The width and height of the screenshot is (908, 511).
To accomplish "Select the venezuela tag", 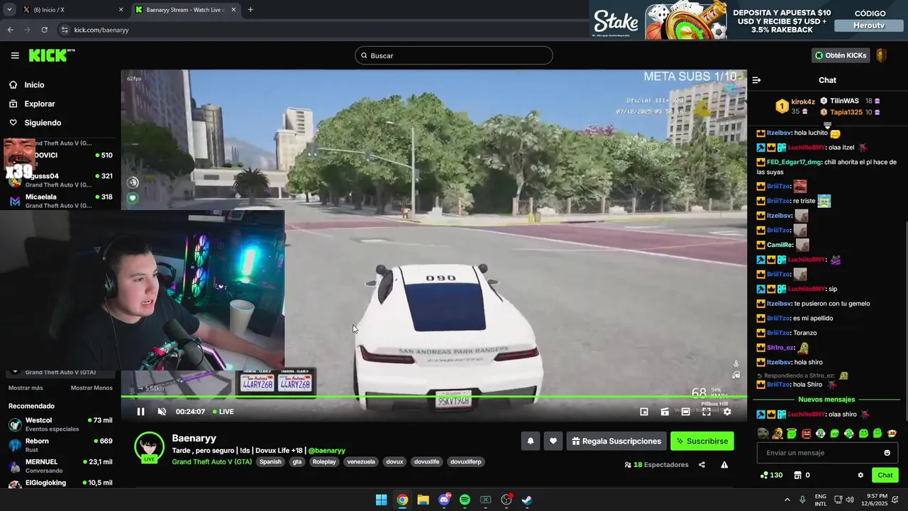I will 360,461.
